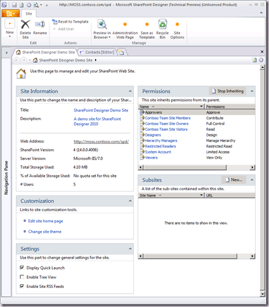
Task: Select the Hierarchy Managers group
Action: 161,141
